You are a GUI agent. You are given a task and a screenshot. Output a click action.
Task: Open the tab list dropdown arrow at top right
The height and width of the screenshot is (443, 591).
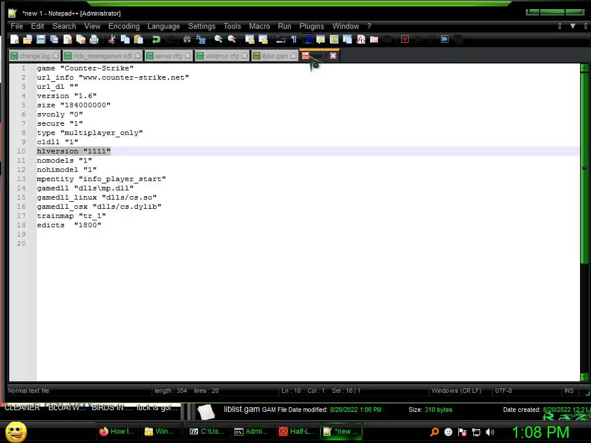pyautogui.click(x=573, y=26)
